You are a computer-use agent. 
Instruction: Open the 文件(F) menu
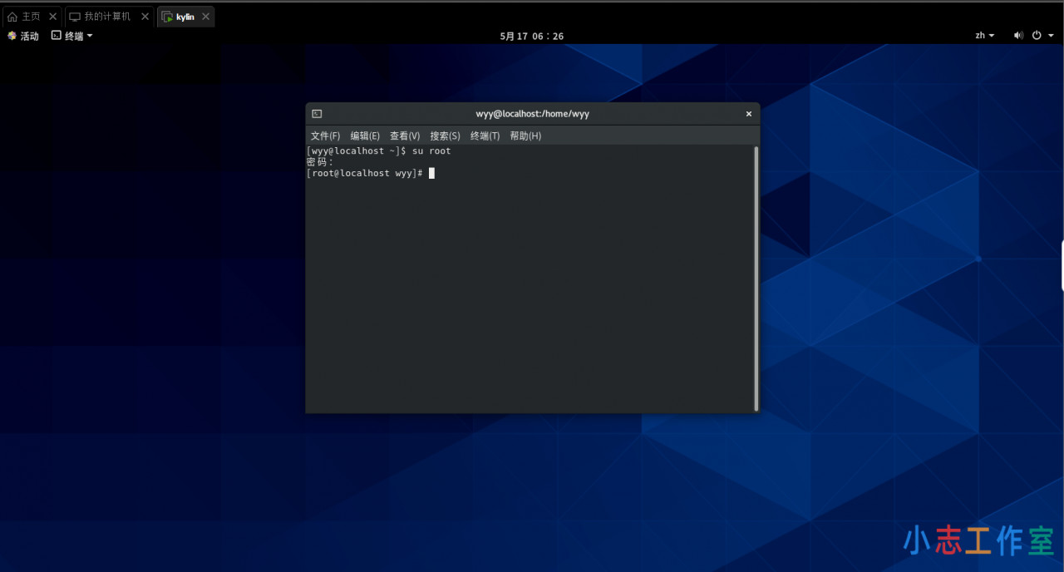click(x=324, y=136)
